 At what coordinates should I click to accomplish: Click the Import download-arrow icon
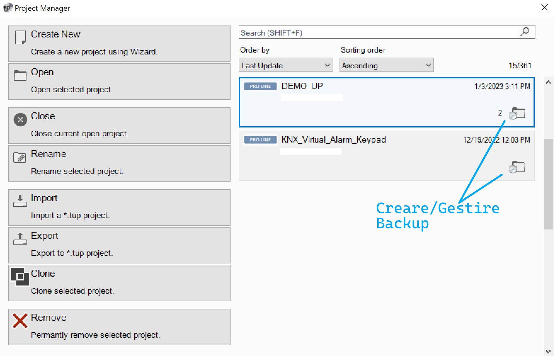(20, 201)
